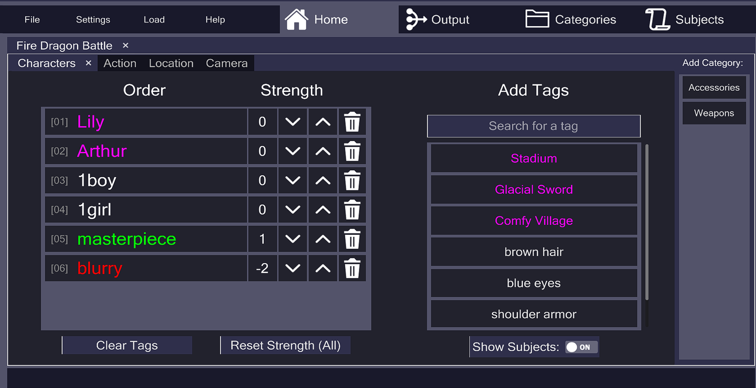Open the File menu
Viewport: 756px width, 388px height.
point(32,20)
